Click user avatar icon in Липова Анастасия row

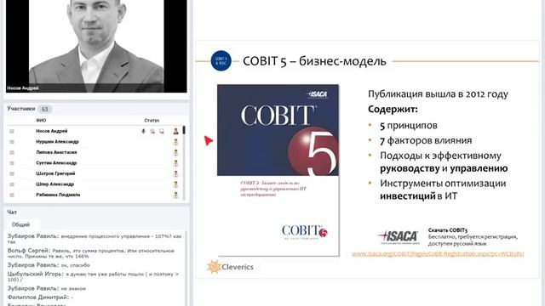[x=176, y=152]
